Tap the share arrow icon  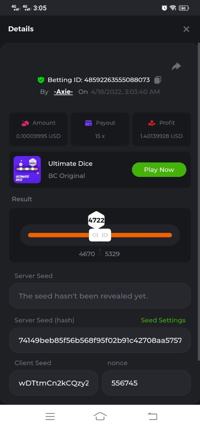[176, 66]
